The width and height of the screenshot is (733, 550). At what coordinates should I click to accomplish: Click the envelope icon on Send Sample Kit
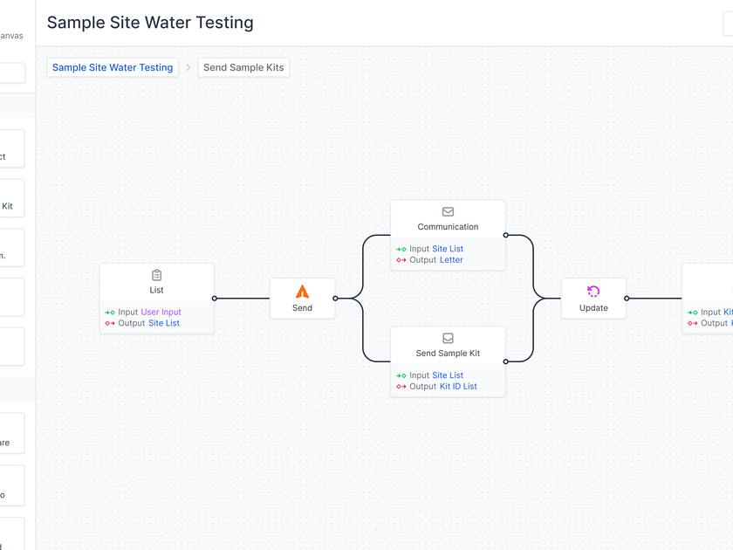click(x=448, y=338)
